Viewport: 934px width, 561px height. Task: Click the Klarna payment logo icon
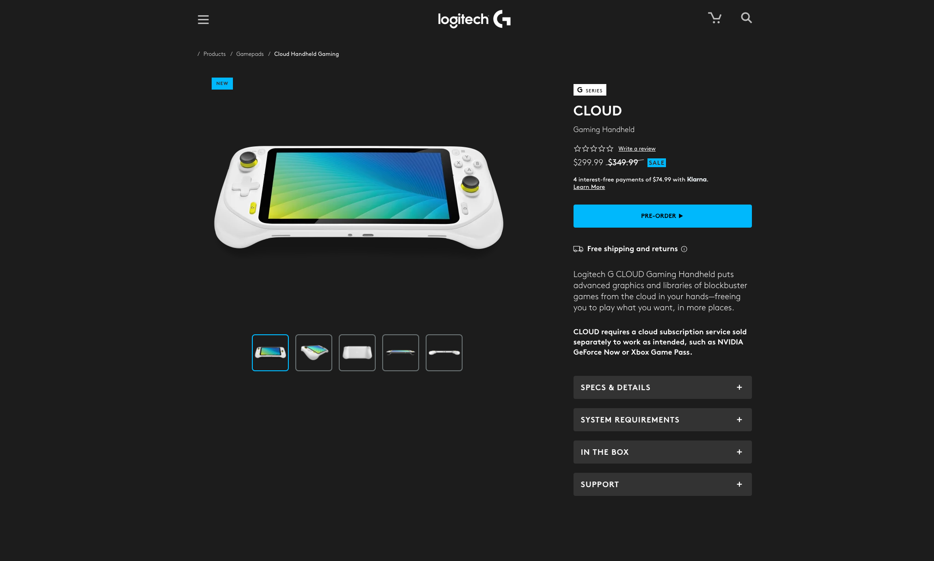(x=697, y=179)
